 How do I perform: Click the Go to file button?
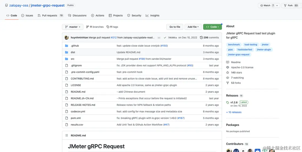pyautogui.click(x=175, y=27)
